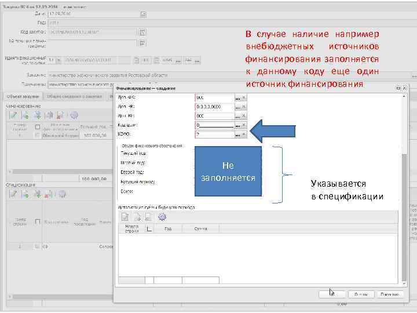Toggle the checkbox in the Областной бюджет row
The image size is (417, 313).
point(37,135)
